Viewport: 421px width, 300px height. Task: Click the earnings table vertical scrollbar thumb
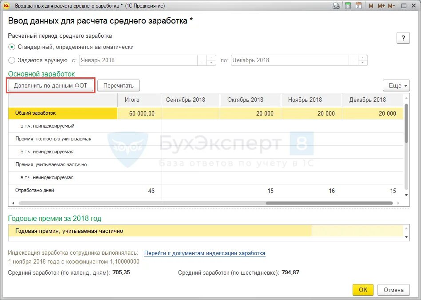[x=406, y=123]
